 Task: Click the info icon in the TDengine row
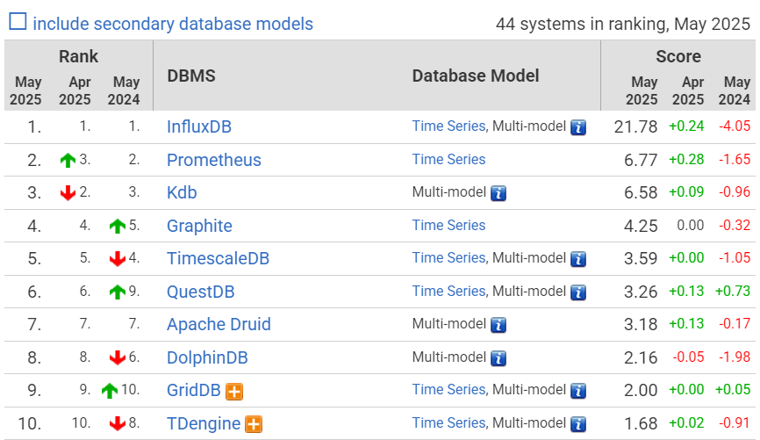pos(578,424)
